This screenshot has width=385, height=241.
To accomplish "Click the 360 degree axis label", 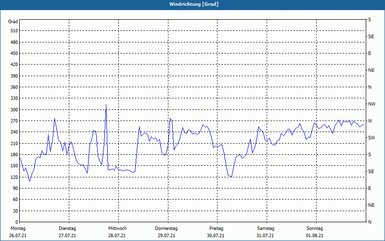I will (x=14, y=87).
